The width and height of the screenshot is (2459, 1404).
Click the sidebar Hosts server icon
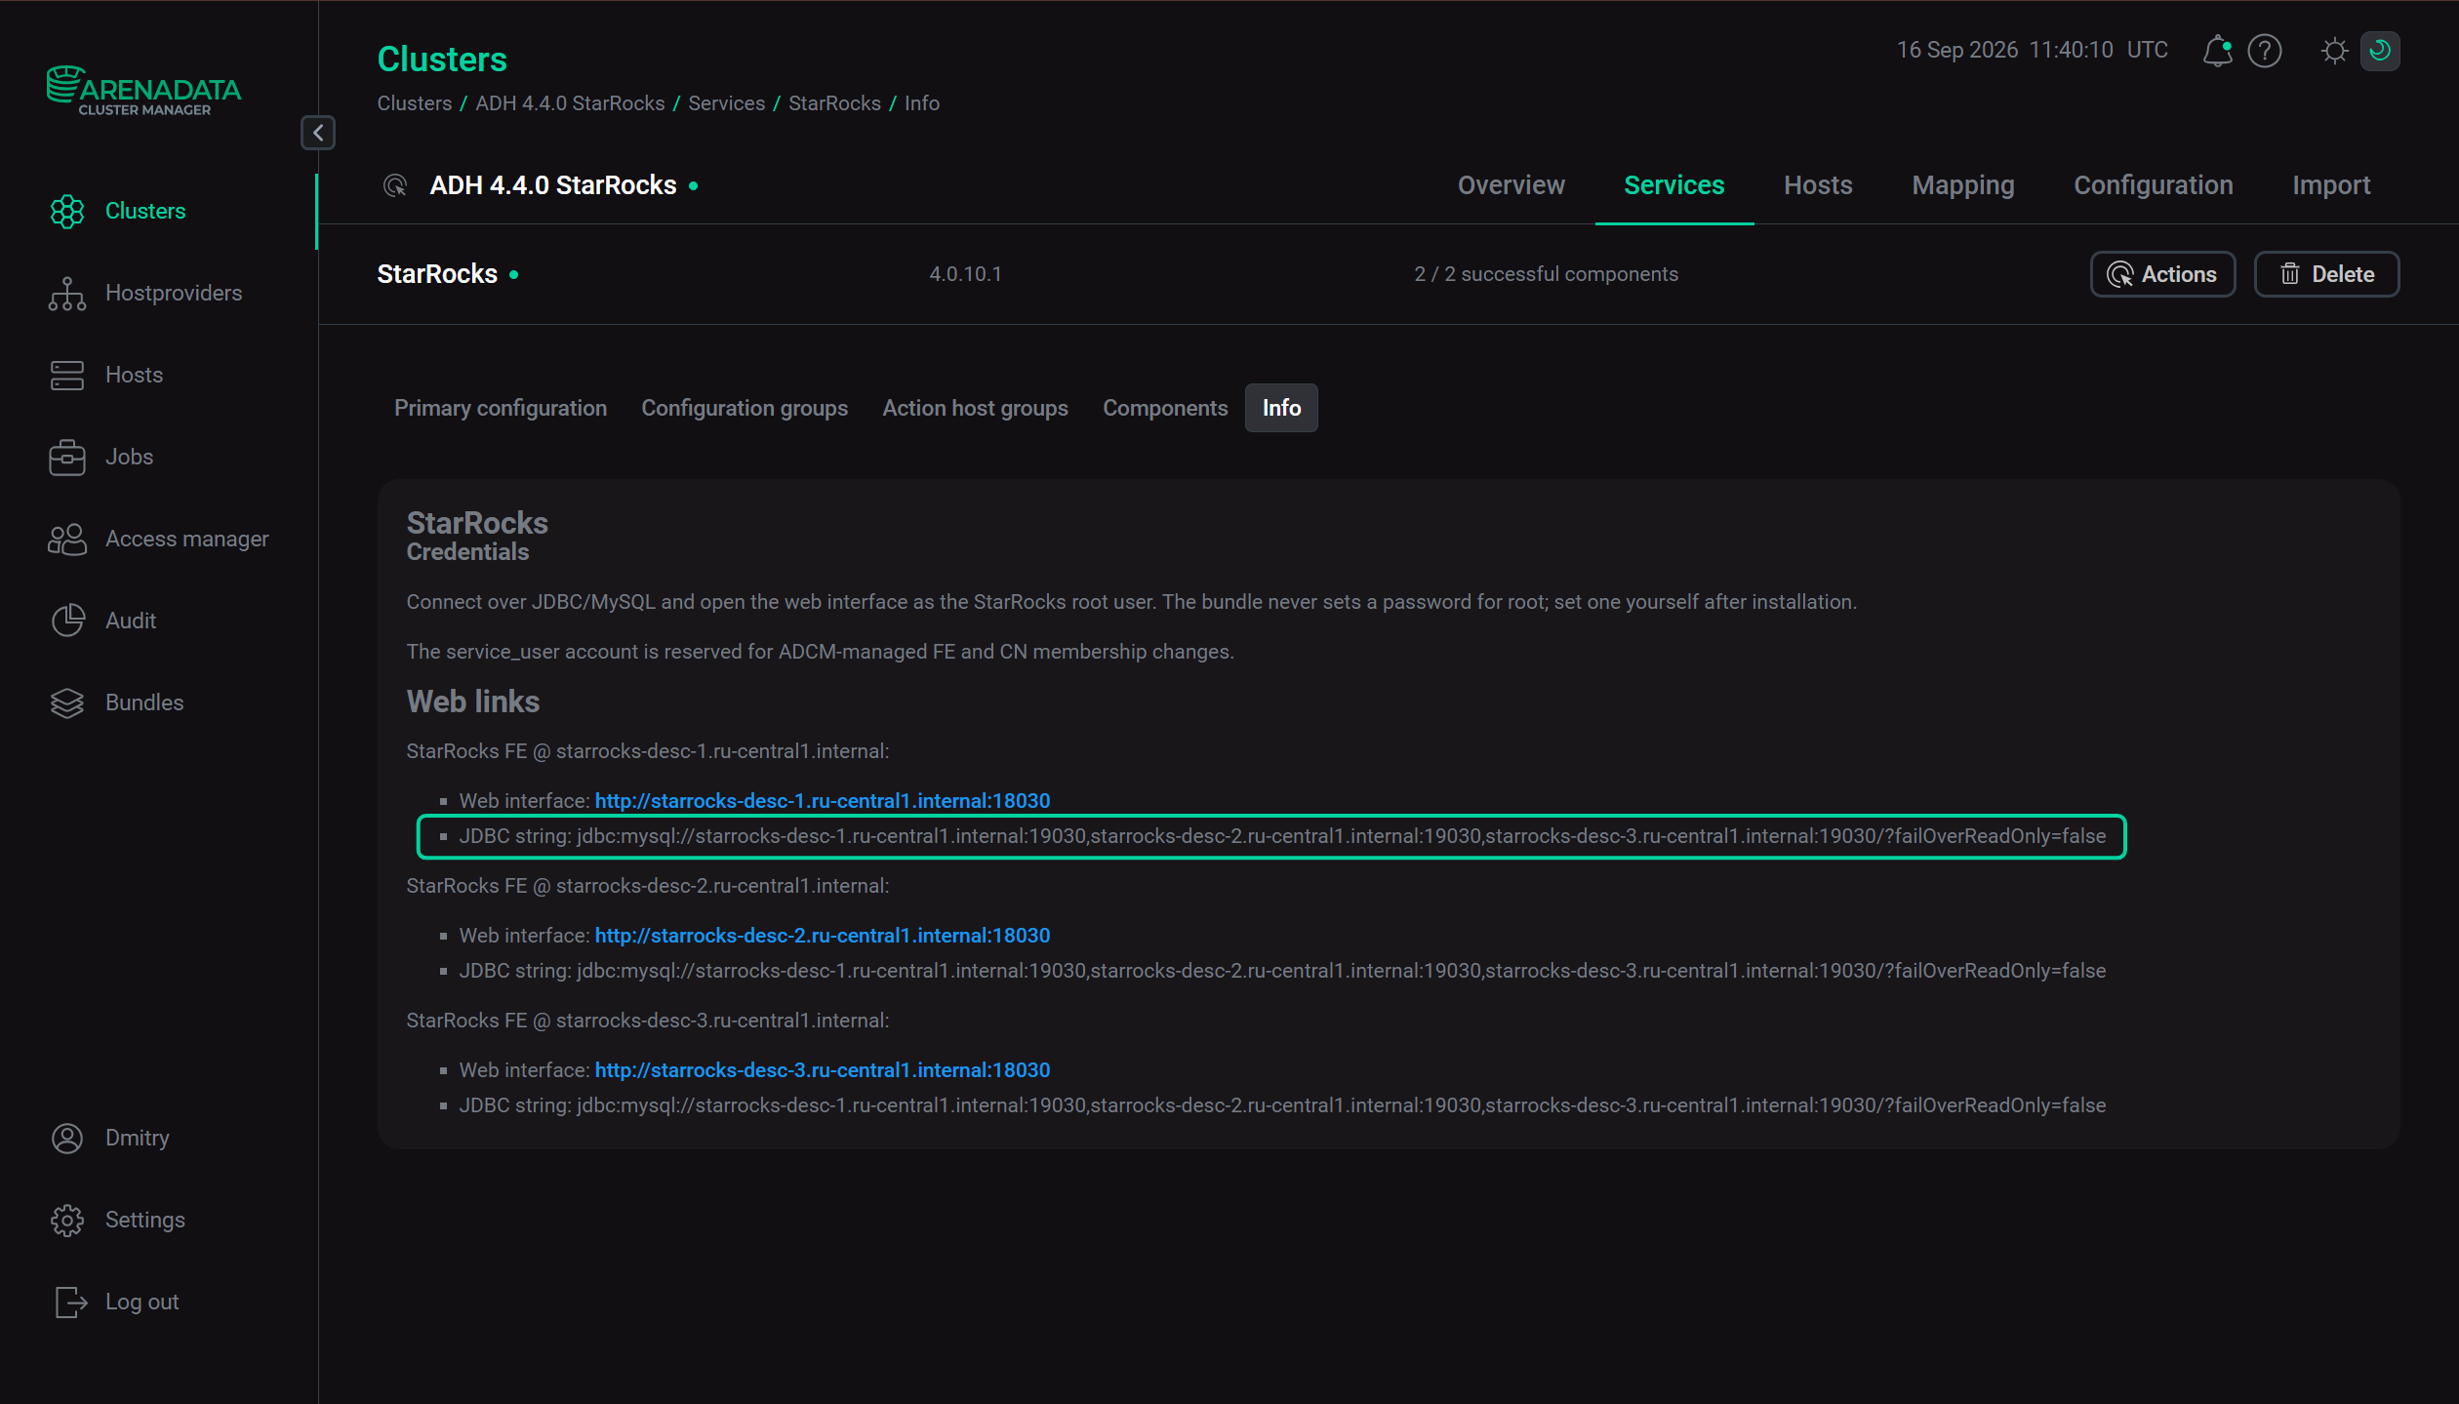click(67, 375)
